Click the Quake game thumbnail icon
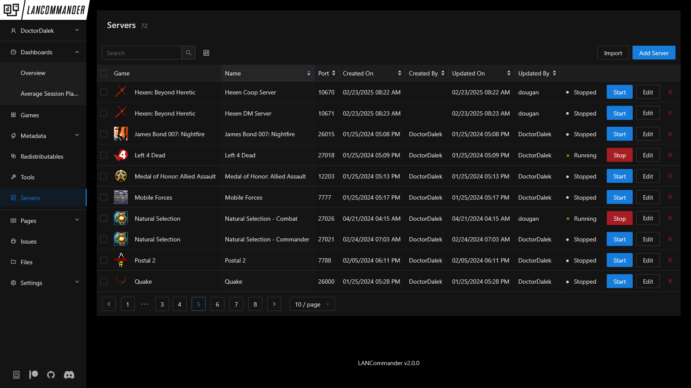Image resolution: width=691 pixels, height=388 pixels. (x=121, y=282)
